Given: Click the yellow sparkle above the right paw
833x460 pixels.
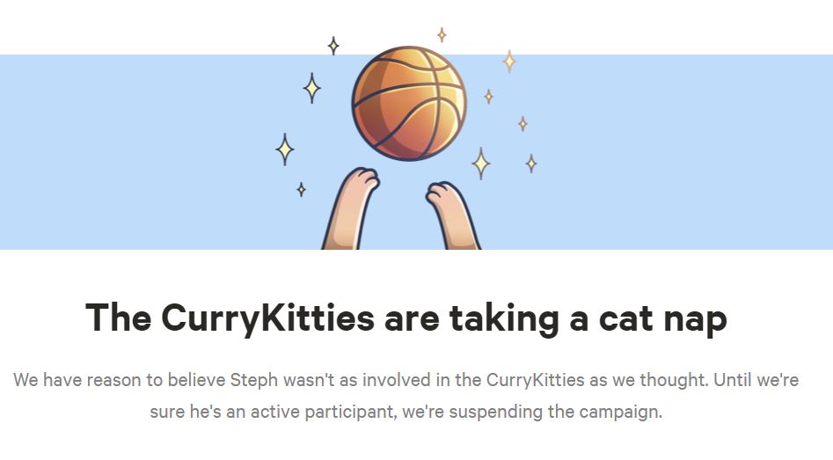Looking at the screenshot, I should tap(480, 163).
